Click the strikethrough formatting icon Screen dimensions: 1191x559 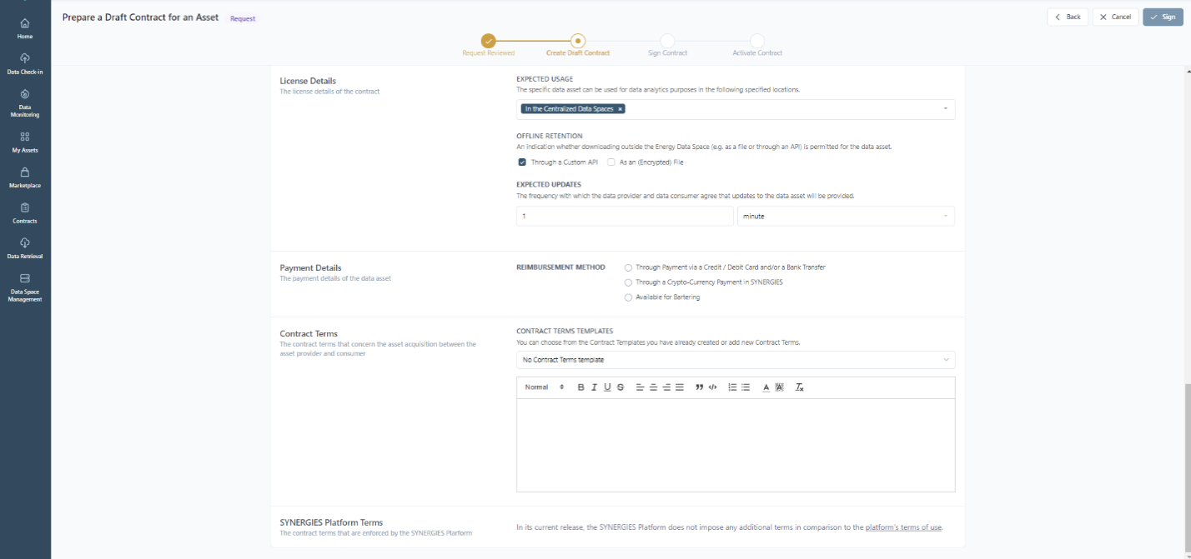(621, 387)
